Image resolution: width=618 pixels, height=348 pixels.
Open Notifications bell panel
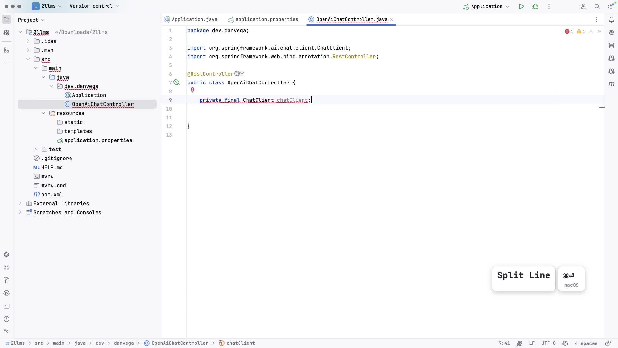[x=612, y=20]
